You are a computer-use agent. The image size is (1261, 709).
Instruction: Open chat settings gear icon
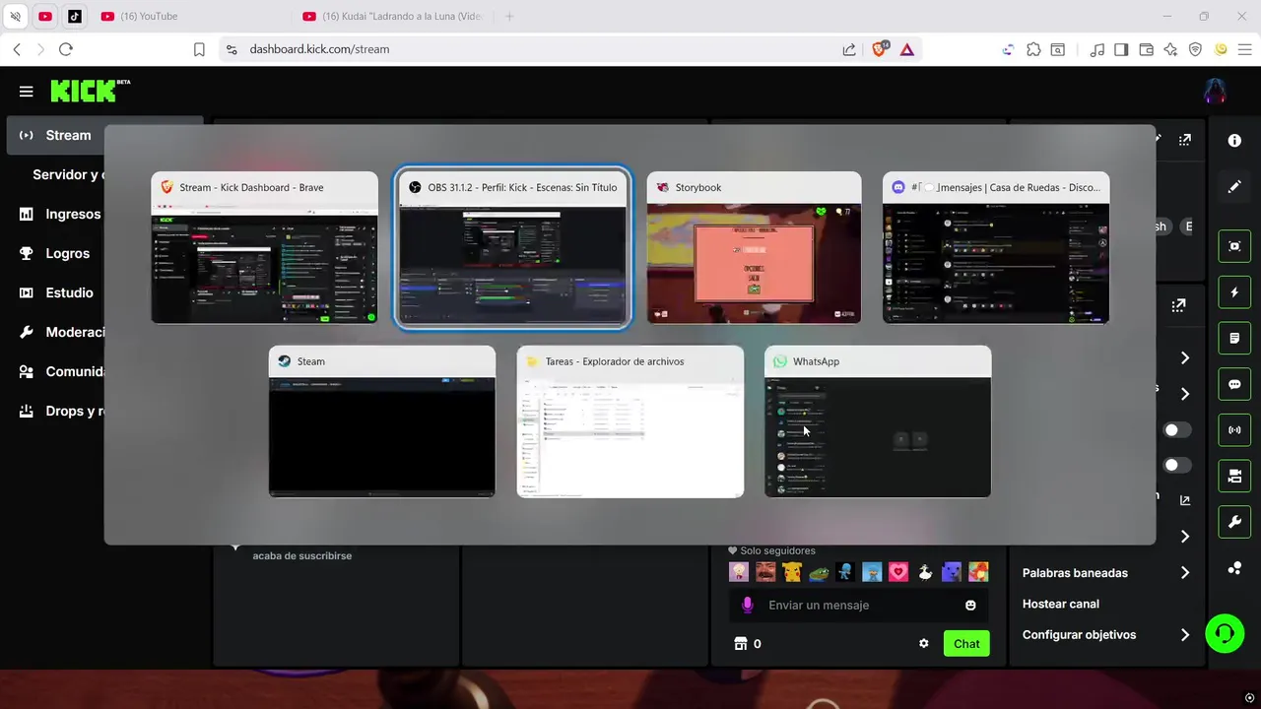tap(924, 643)
